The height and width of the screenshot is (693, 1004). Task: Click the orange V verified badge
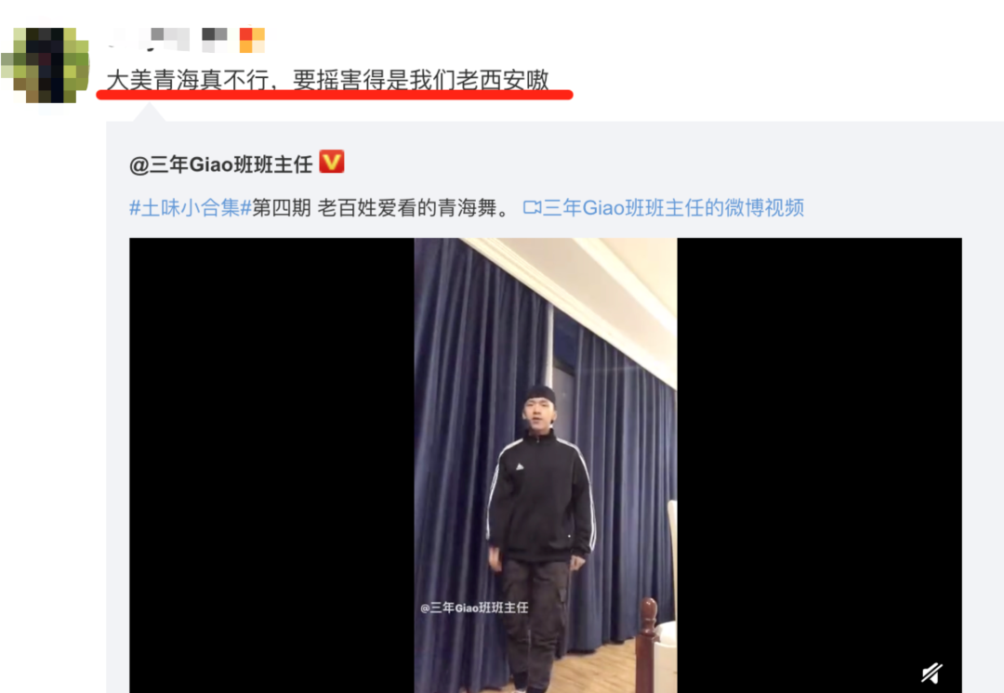pyautogui.click(x=332, y=162)
